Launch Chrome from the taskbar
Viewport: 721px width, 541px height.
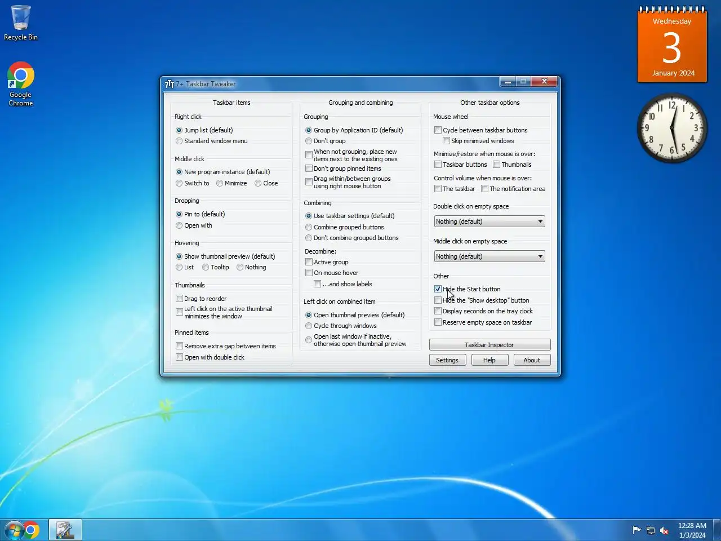coord(32,530)
